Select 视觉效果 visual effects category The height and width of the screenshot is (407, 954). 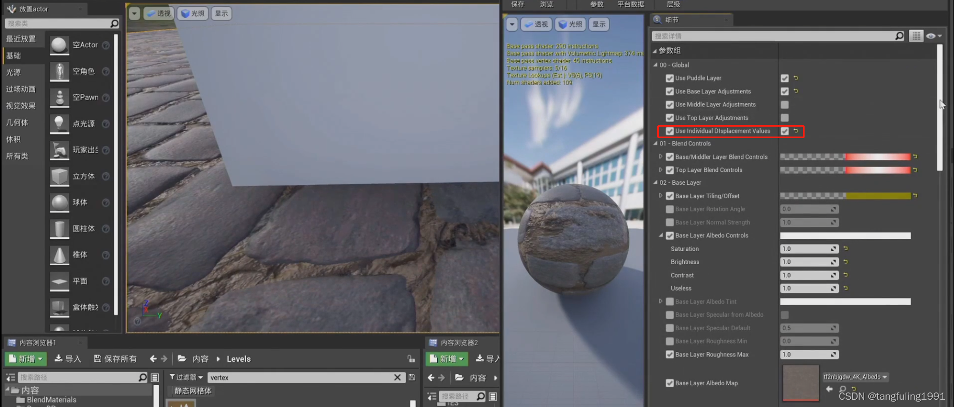21,106
